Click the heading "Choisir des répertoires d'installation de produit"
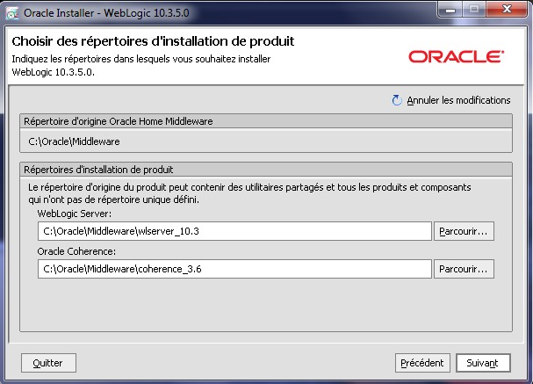Image resolution: width=533 pixels, height=384 pixels. click(153, 41)
